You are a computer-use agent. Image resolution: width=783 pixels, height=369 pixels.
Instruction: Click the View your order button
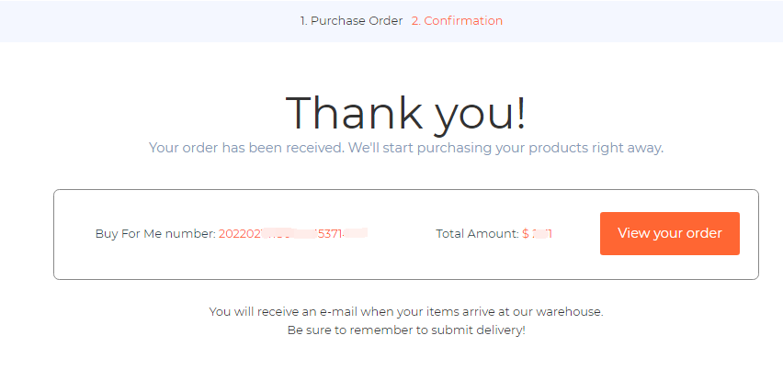(x=670, y=233)
